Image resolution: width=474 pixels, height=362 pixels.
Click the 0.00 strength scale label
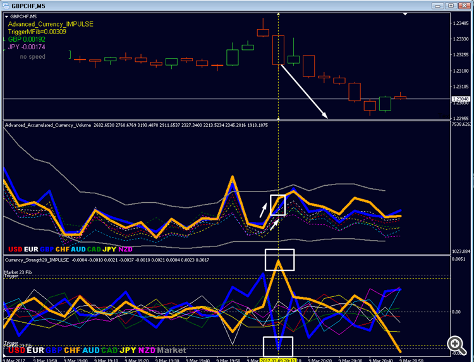[x=456, y=312]
